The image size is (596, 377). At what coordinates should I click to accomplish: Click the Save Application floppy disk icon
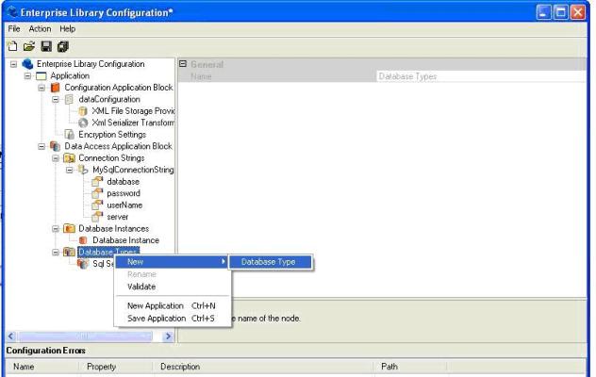46,46
